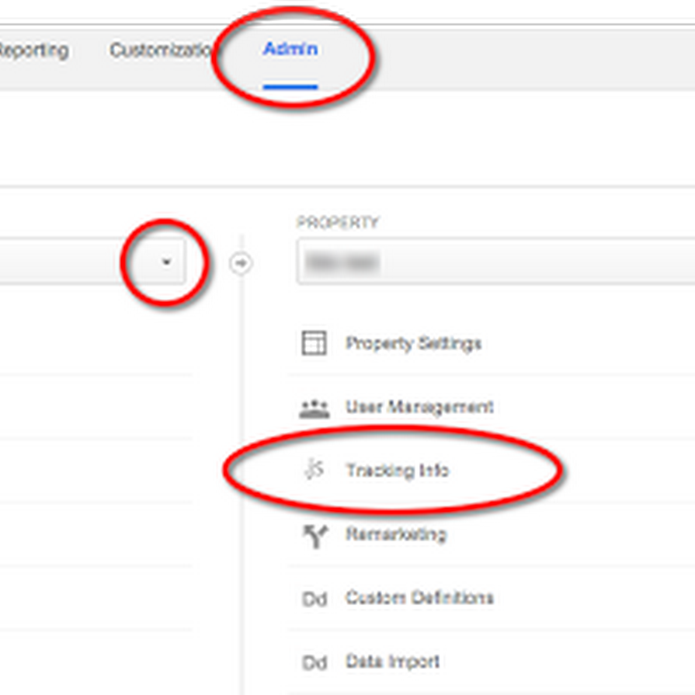Click the .js Tracking Info icon
The image size is (695, 695).
tap(314, 470)
